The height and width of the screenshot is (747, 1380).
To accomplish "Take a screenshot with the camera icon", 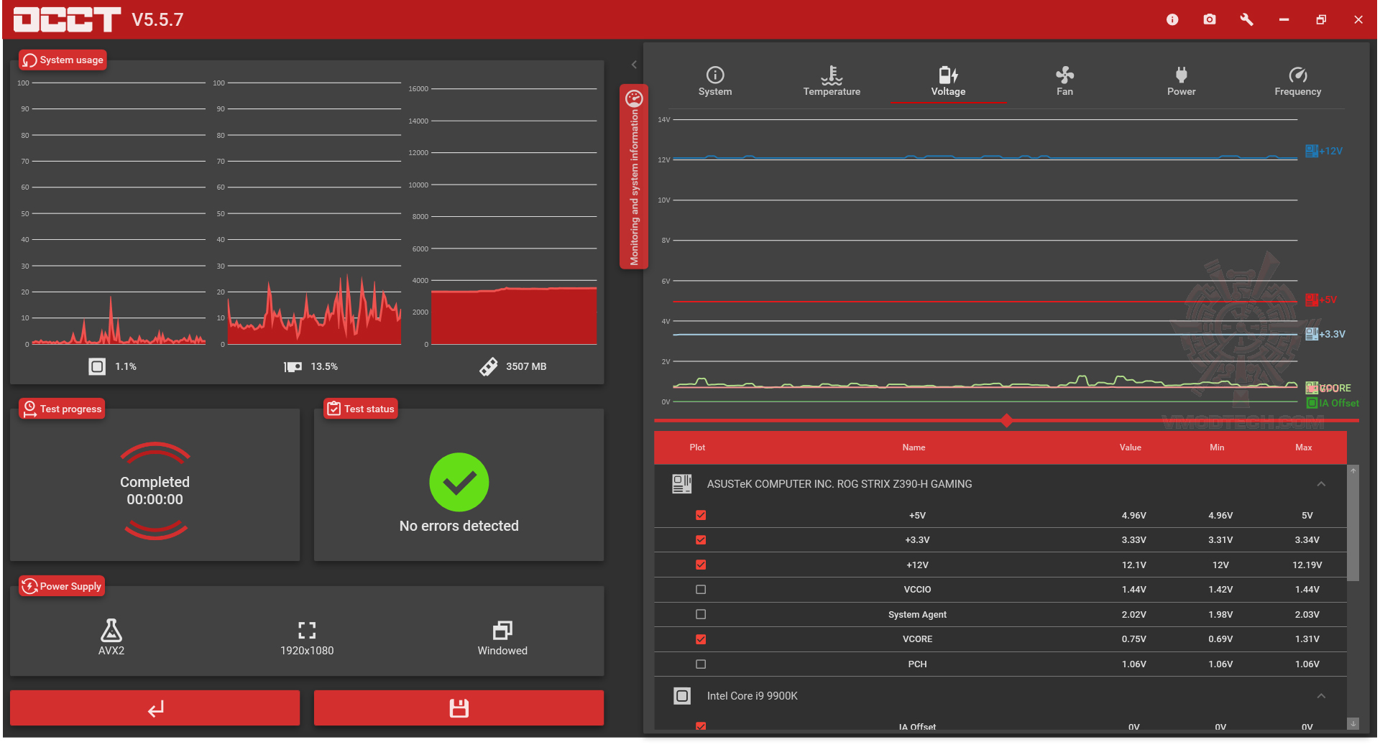I will [1210, 19].
